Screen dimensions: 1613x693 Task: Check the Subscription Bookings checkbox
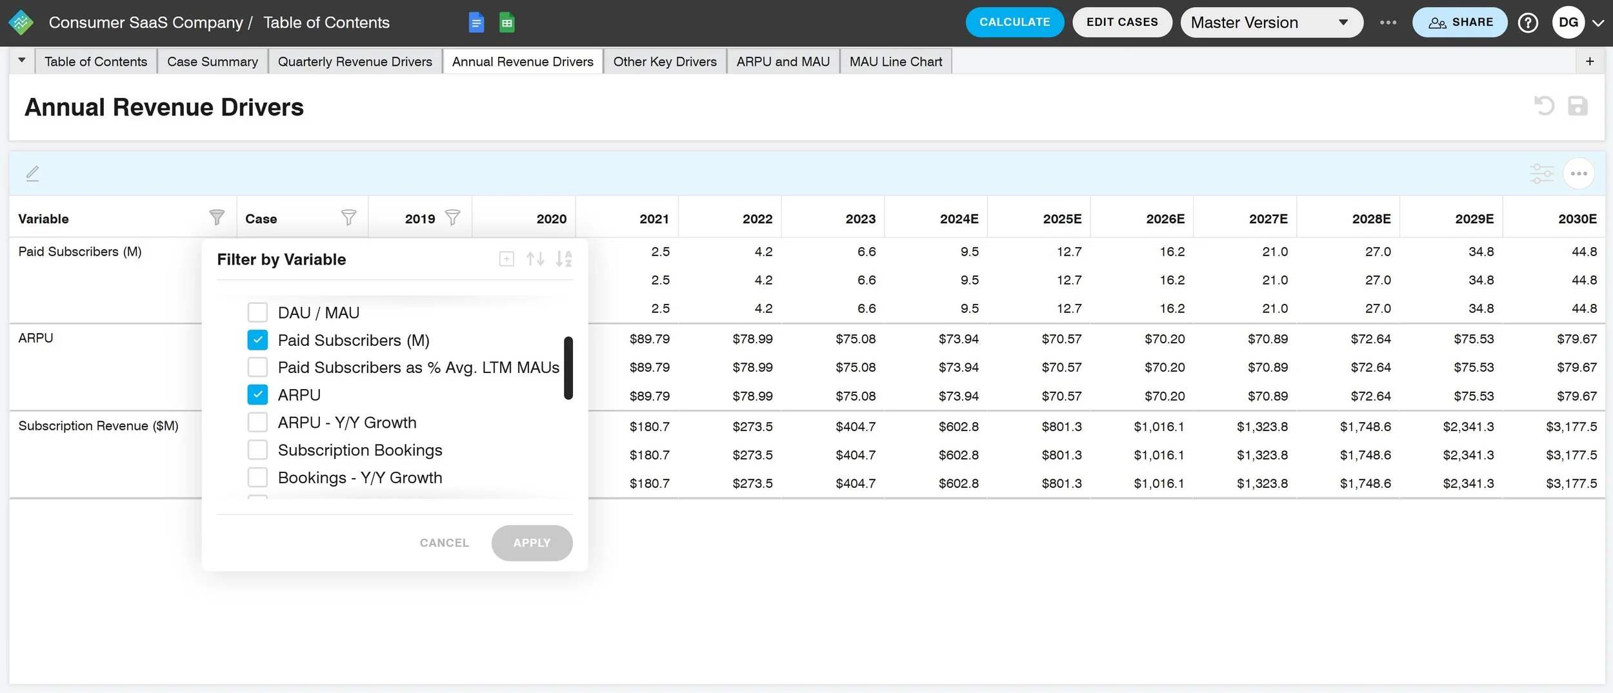pos(257,450)
